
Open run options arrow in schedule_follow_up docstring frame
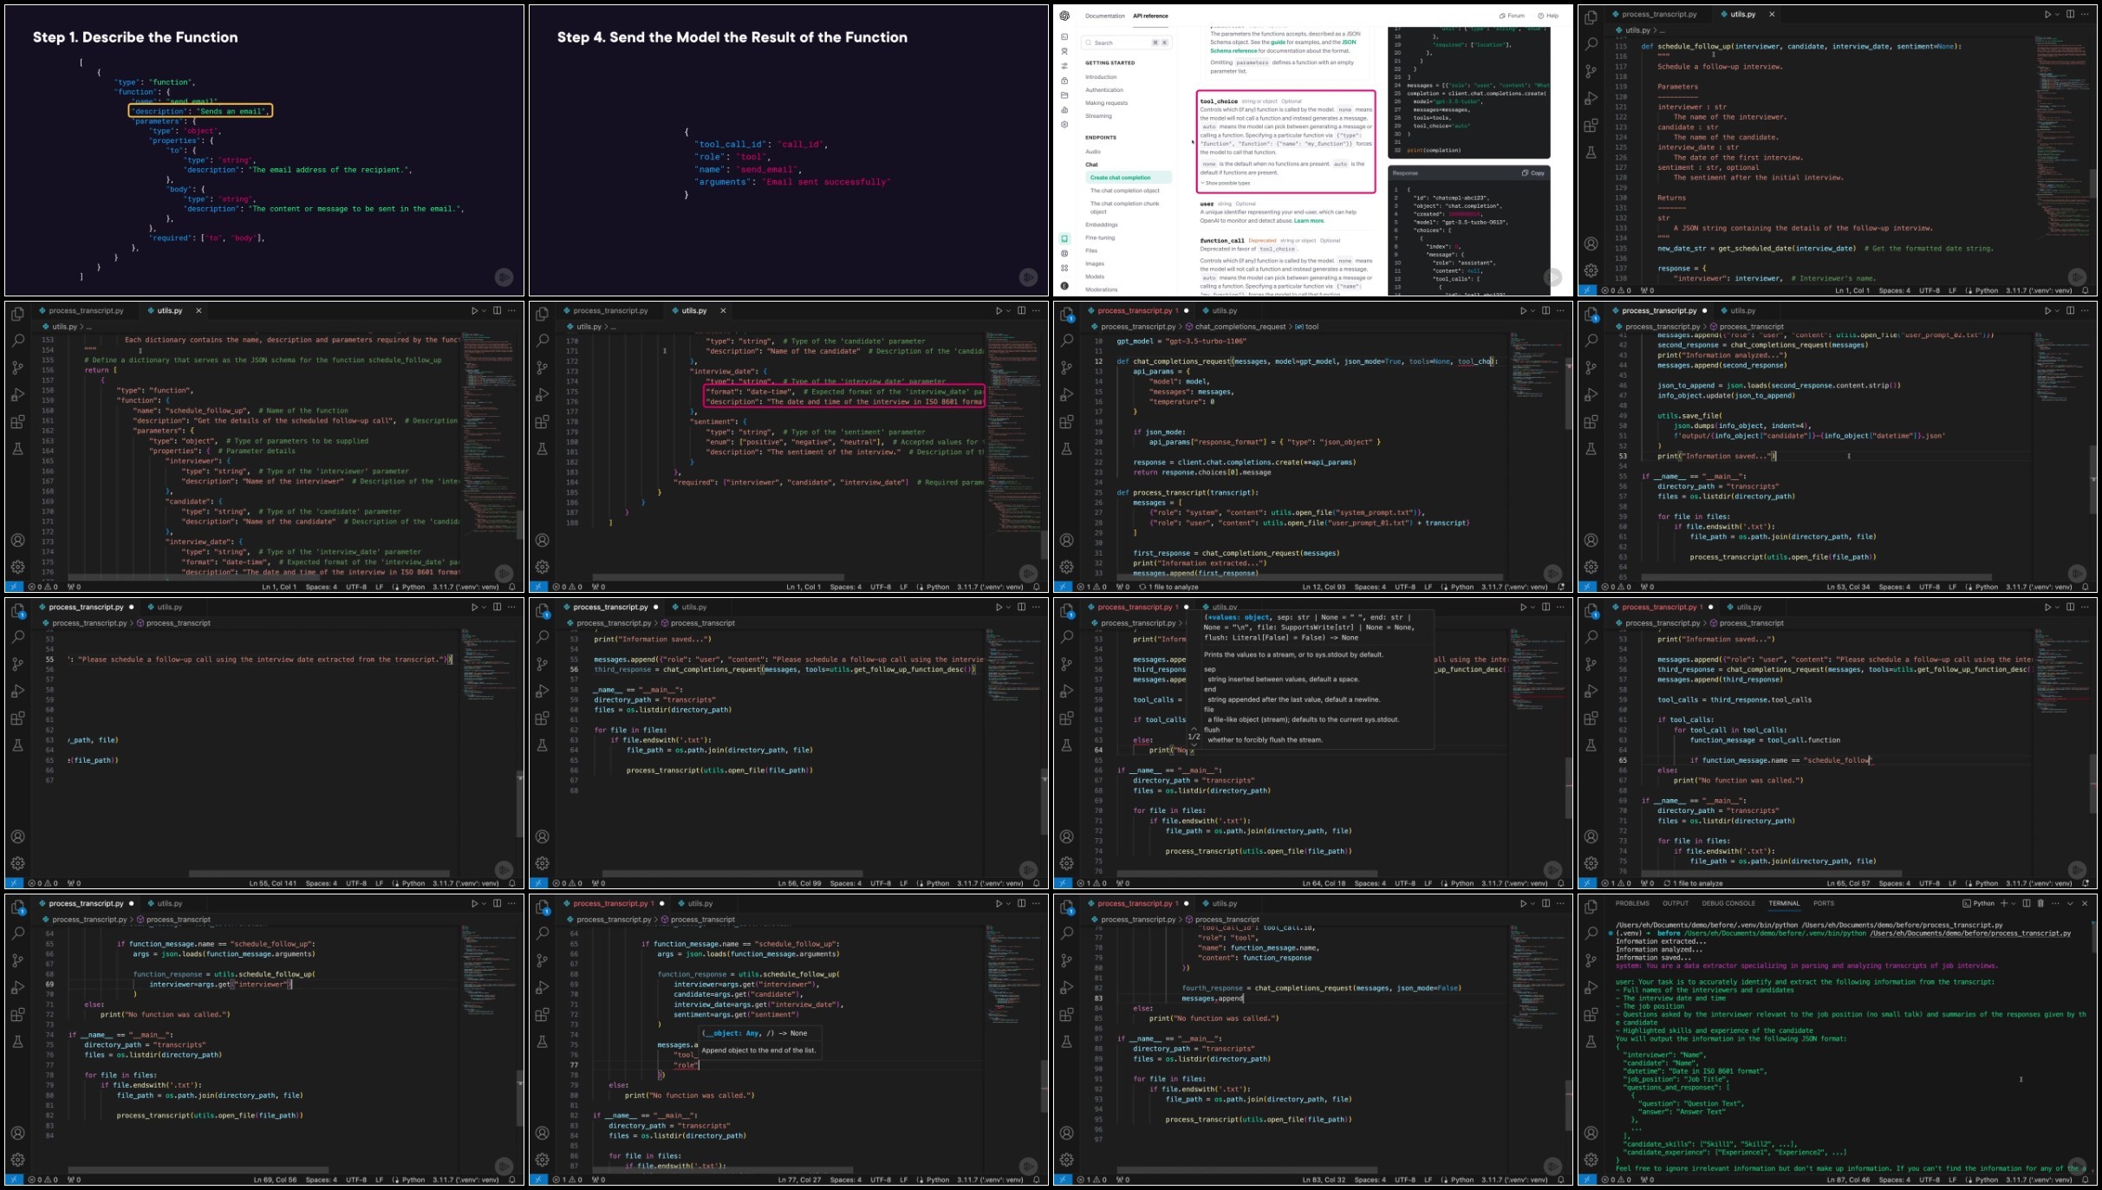click(2057, 14)
